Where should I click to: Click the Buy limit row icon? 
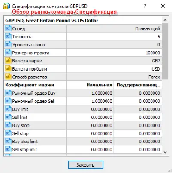8,109
